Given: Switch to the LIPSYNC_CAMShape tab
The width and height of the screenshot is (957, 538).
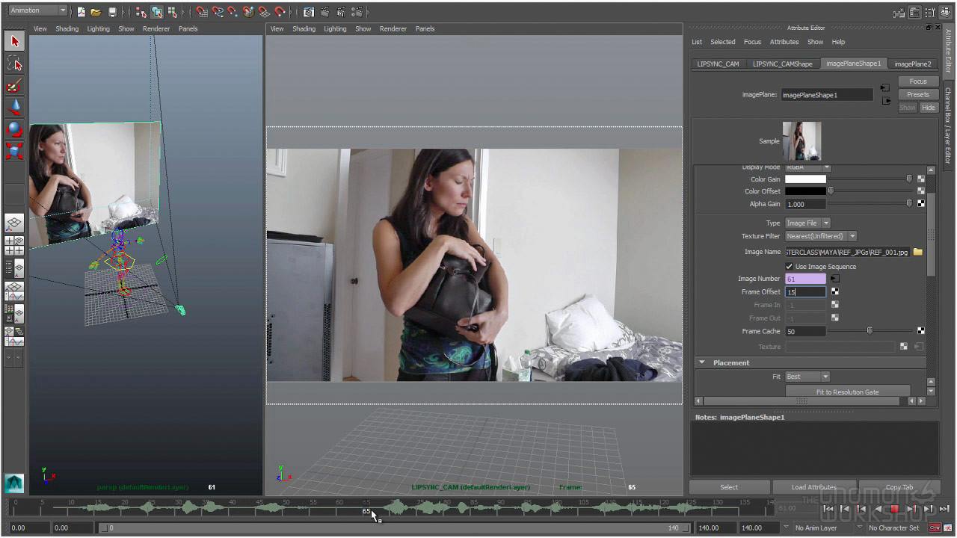Looking at the screenshot, I should click(x=782, y=64).
